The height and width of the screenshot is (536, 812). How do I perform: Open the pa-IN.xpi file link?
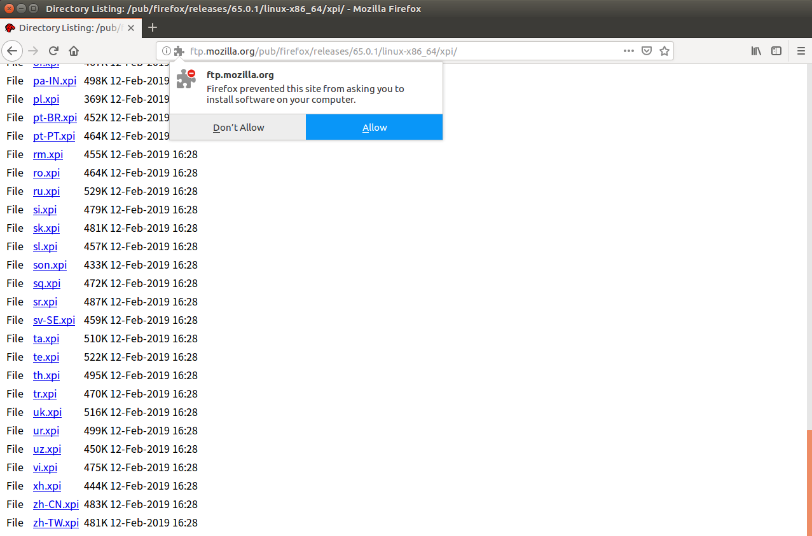[x=55, y=81]
